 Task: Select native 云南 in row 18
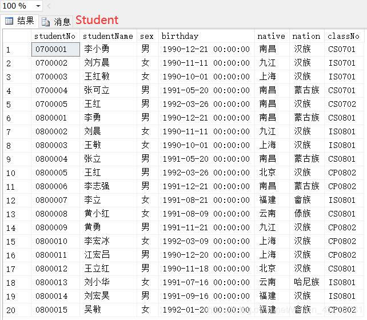268,282
